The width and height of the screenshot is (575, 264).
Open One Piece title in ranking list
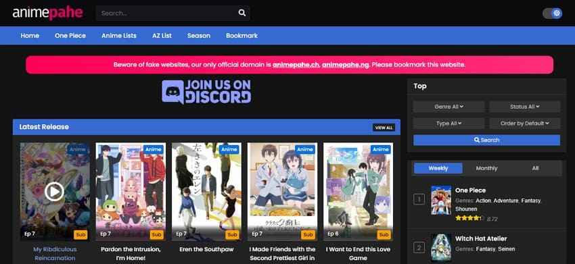click(x=471, y=190)
